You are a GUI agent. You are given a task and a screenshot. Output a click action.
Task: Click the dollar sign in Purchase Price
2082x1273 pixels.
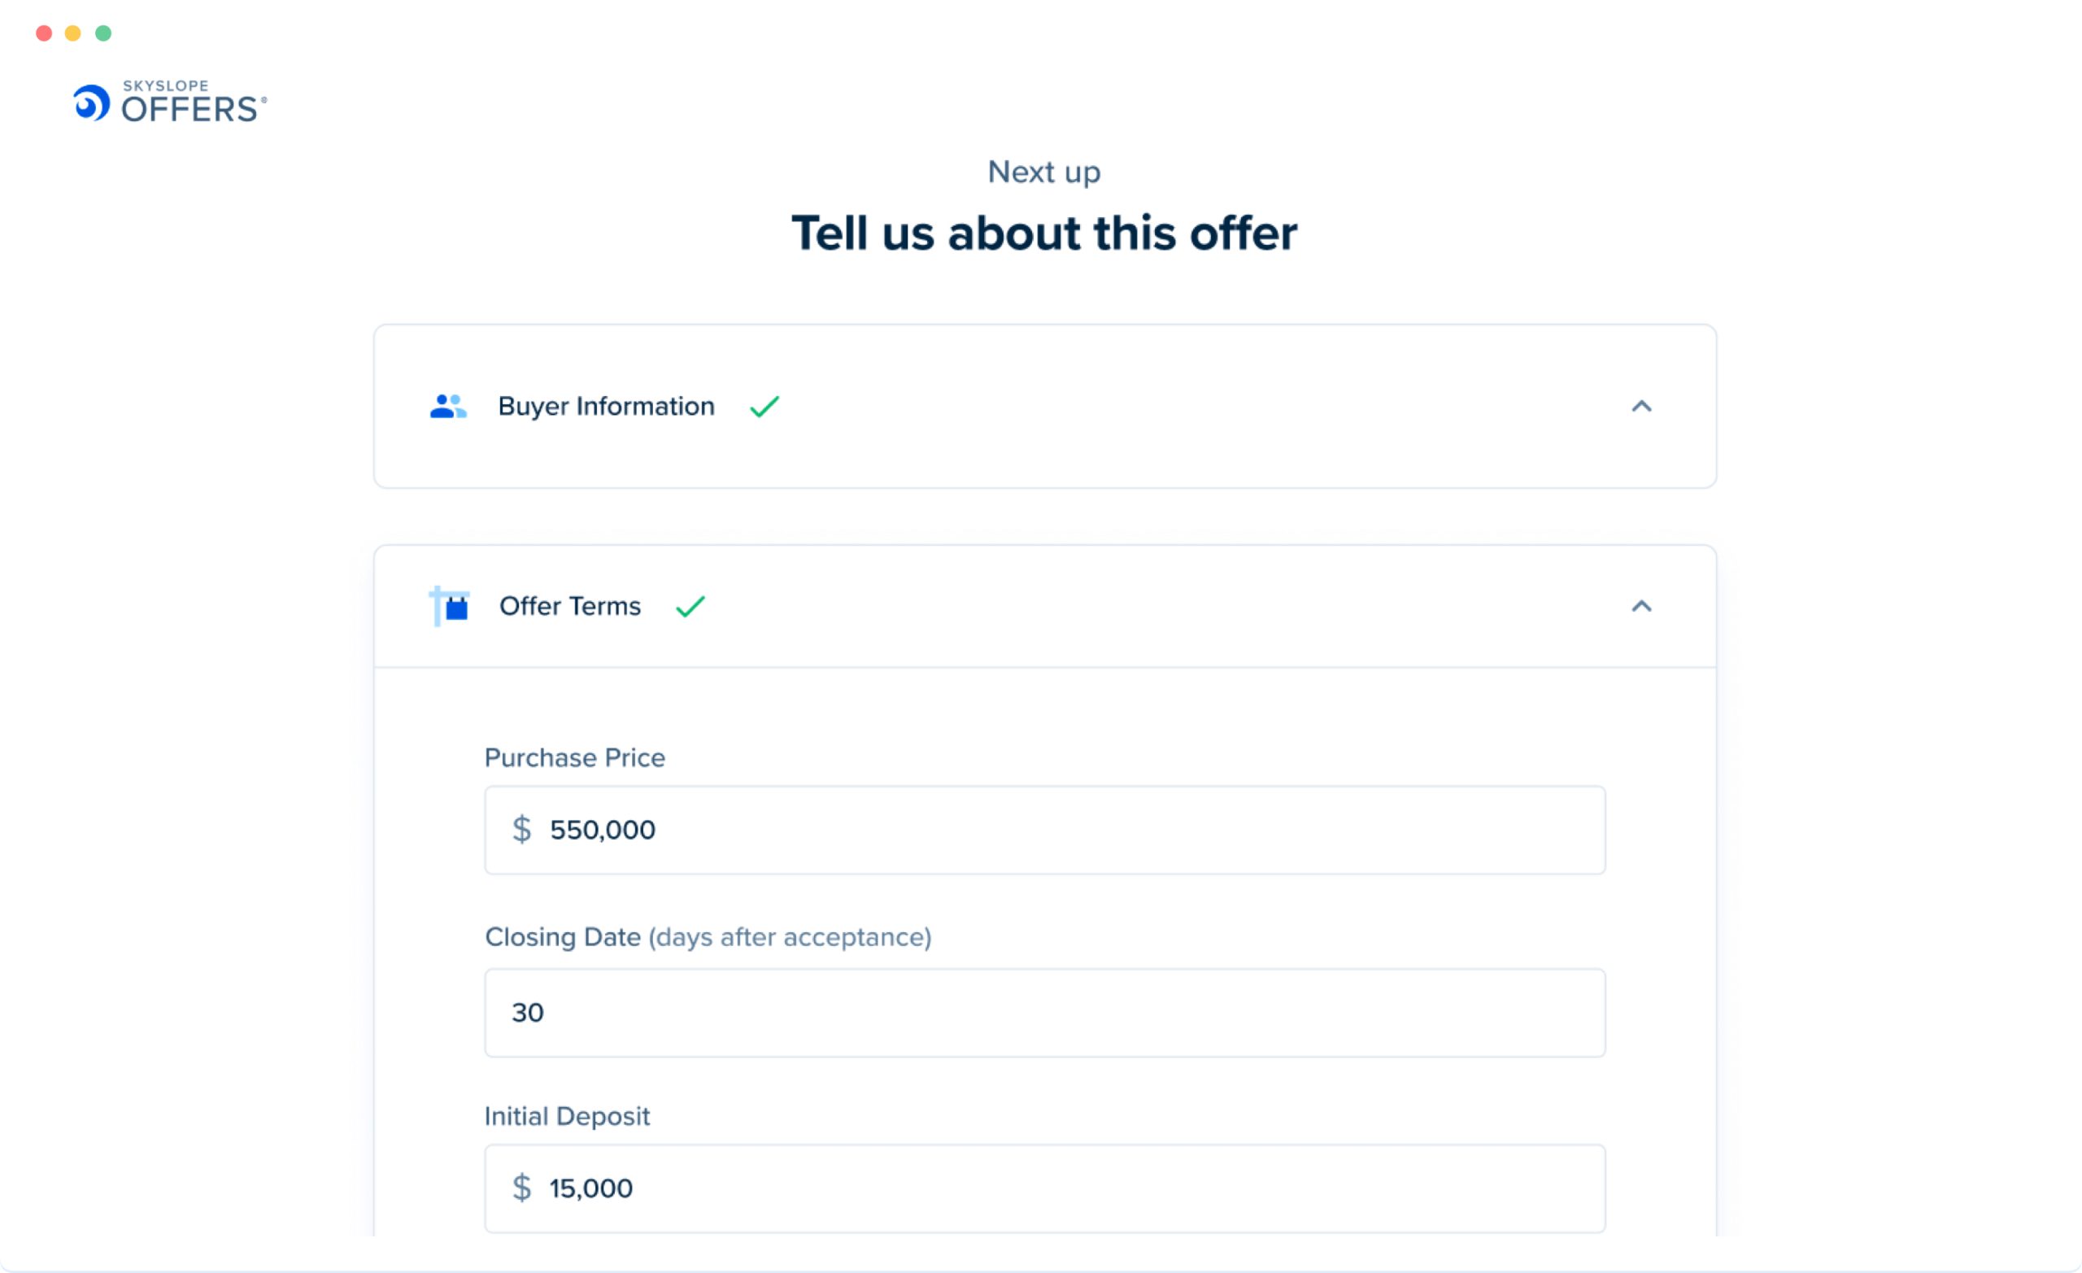521,829
